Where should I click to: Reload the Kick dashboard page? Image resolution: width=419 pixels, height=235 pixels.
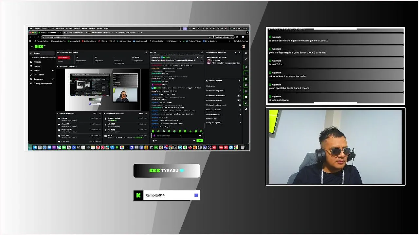tap(38, 37)
